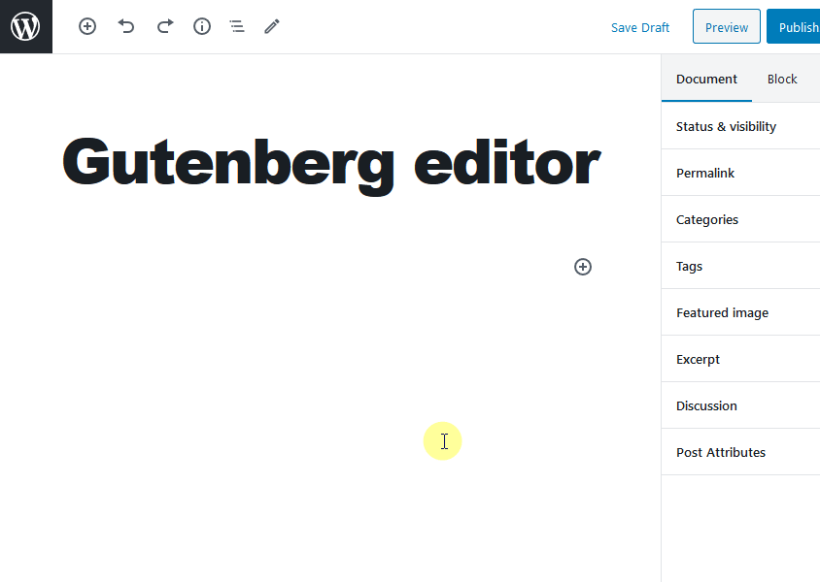Add a new block using the inline plus icon

pyautogui.click(x=582, y=266)
